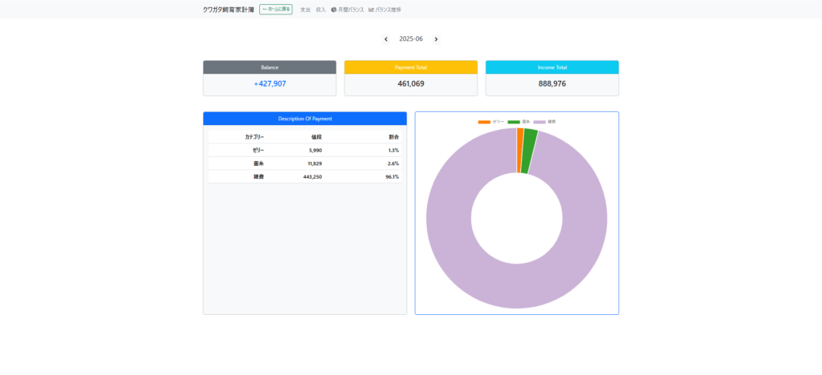Click the +427,907 balance value
This screenshot has height=375, width=822.
click(x=270, y=83)
